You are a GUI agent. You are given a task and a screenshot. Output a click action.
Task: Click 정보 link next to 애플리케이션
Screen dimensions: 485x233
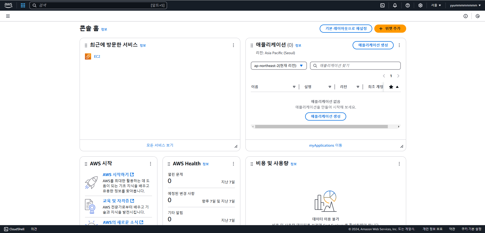(x=298, y=45)
